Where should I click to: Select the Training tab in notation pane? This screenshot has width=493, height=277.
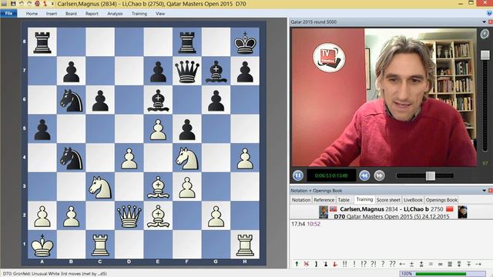(364, 199)
